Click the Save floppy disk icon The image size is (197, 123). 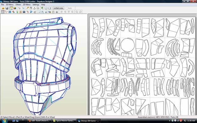[x=7, y=8]
